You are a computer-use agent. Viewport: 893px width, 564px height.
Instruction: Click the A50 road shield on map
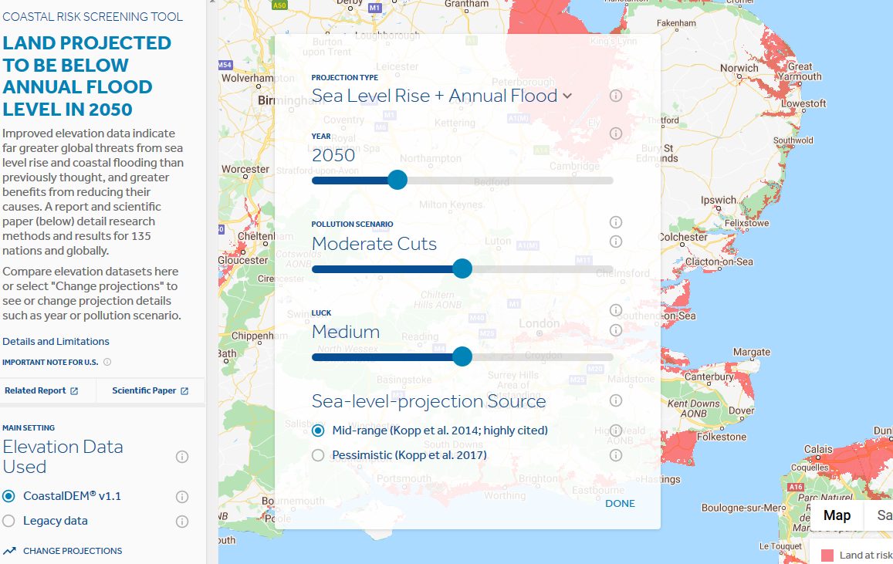coord(279,5)
